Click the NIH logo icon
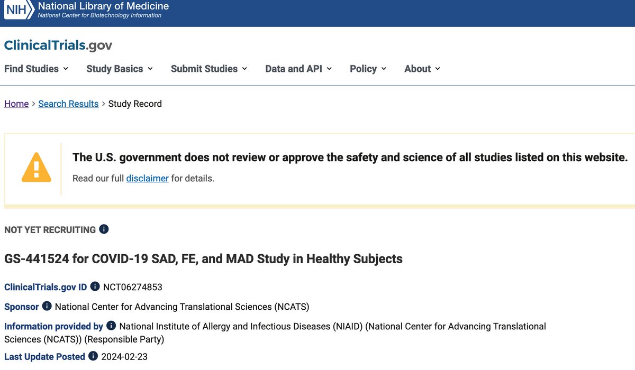This screenshot has width=635, height=370. point(18,11)
